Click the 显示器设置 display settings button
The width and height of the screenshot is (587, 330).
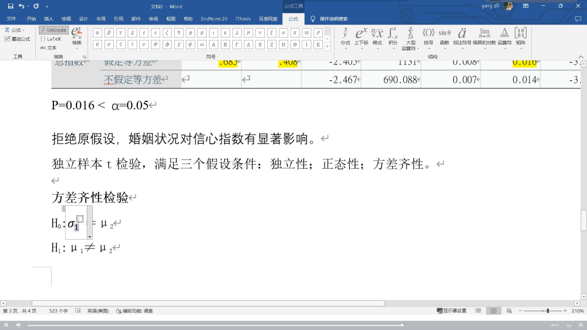[x=452, y=311]
